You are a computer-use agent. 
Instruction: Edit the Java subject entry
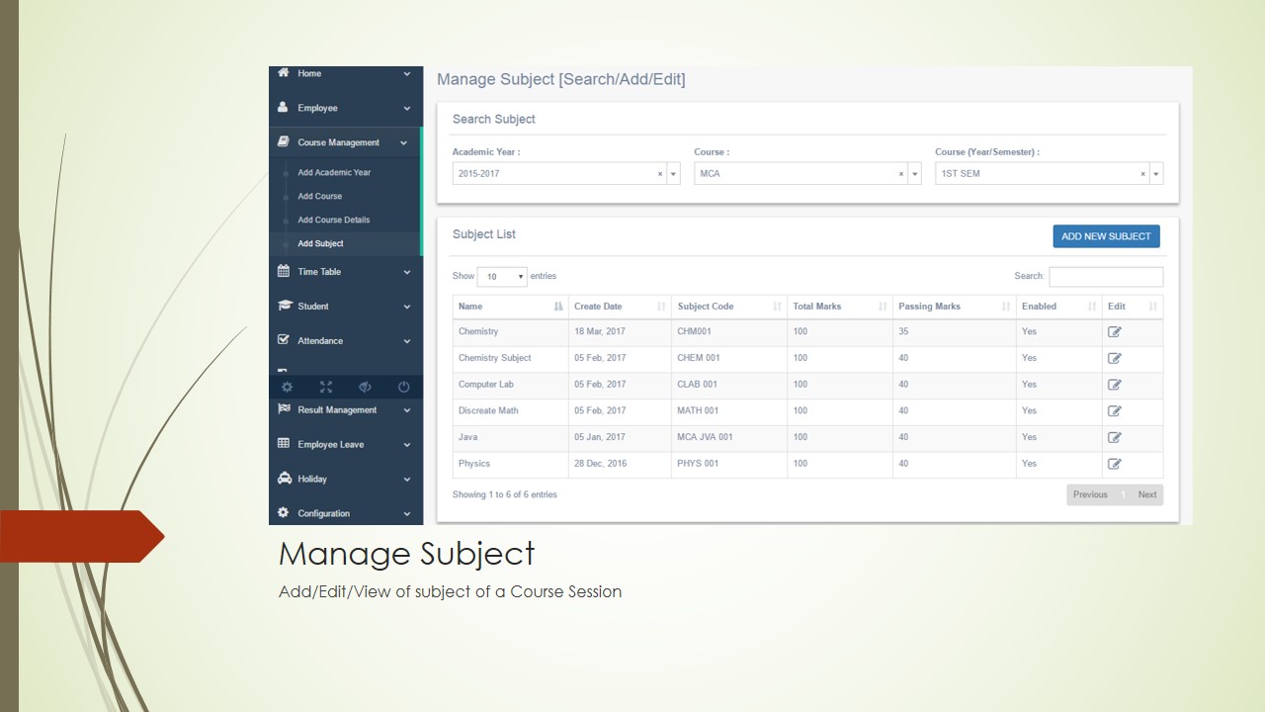point(1114,437)
